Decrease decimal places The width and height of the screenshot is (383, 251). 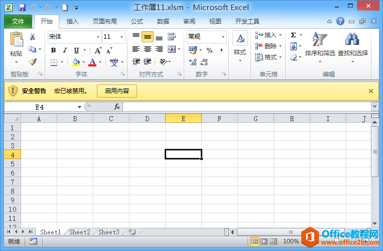coord(204,62)
